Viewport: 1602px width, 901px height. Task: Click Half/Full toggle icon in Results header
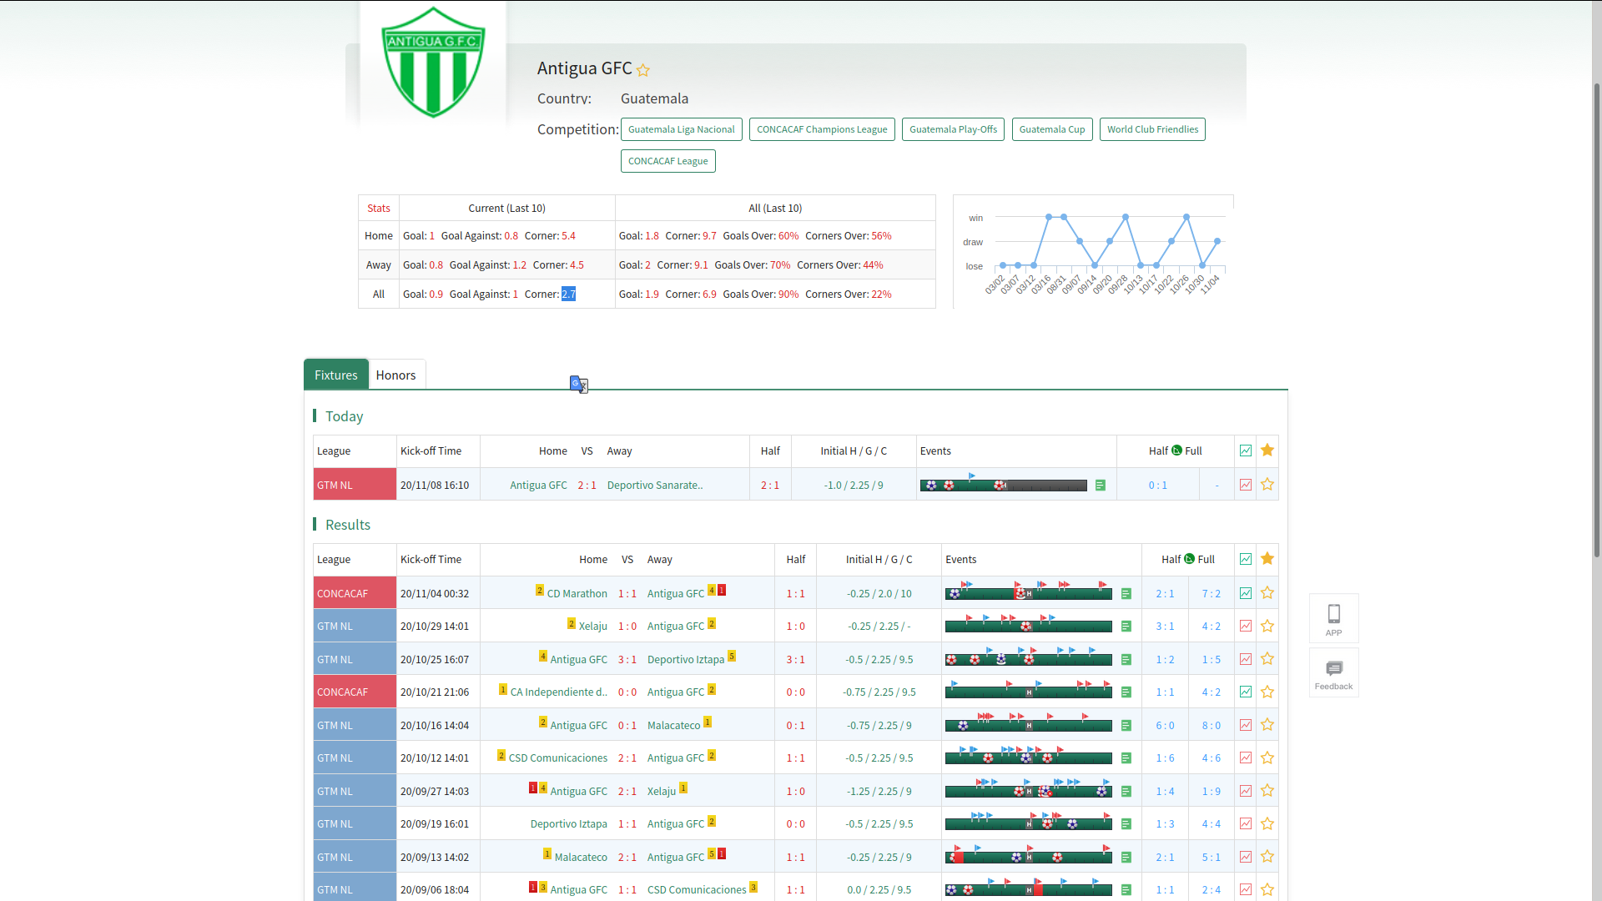tap(1189, 559)
